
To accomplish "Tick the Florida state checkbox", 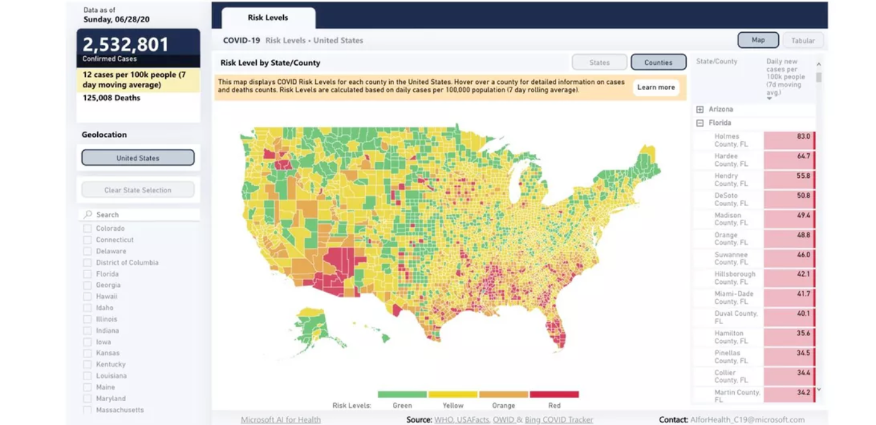I will 88,274.
